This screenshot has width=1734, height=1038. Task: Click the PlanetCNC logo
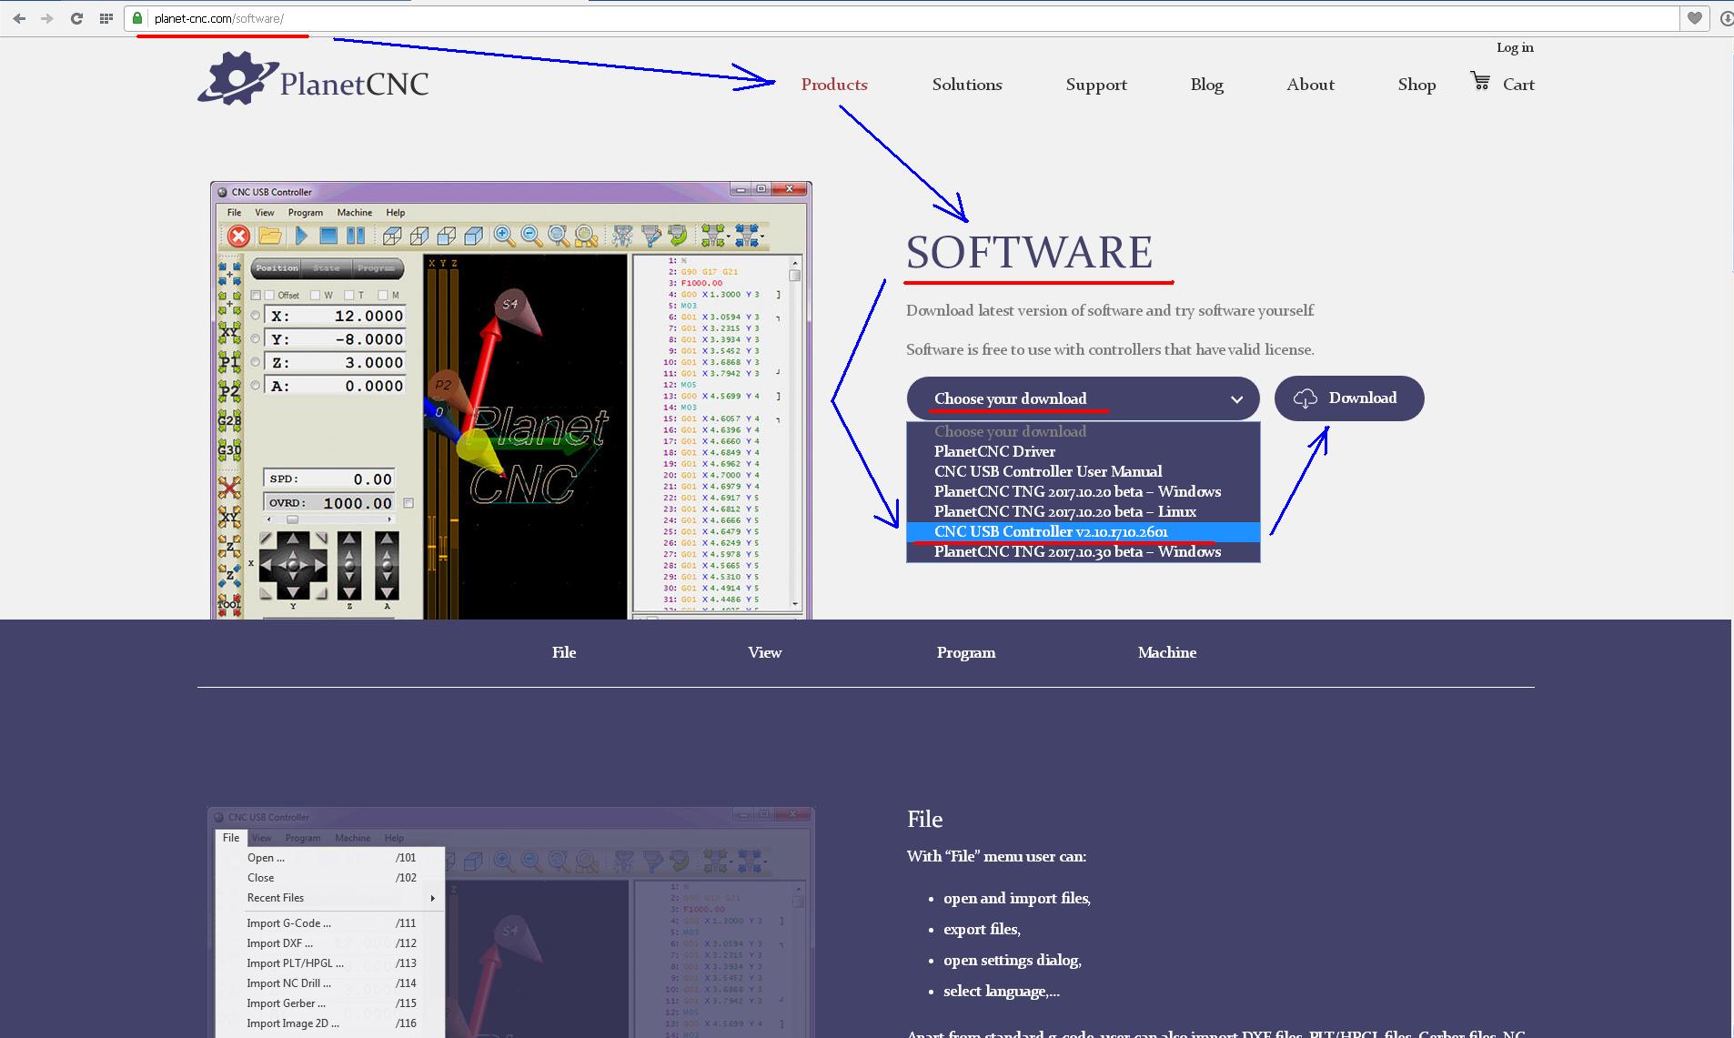(313, 79)
